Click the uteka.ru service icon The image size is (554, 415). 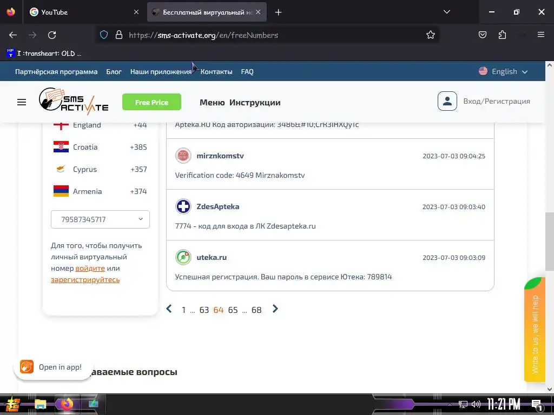click(183, 257)
